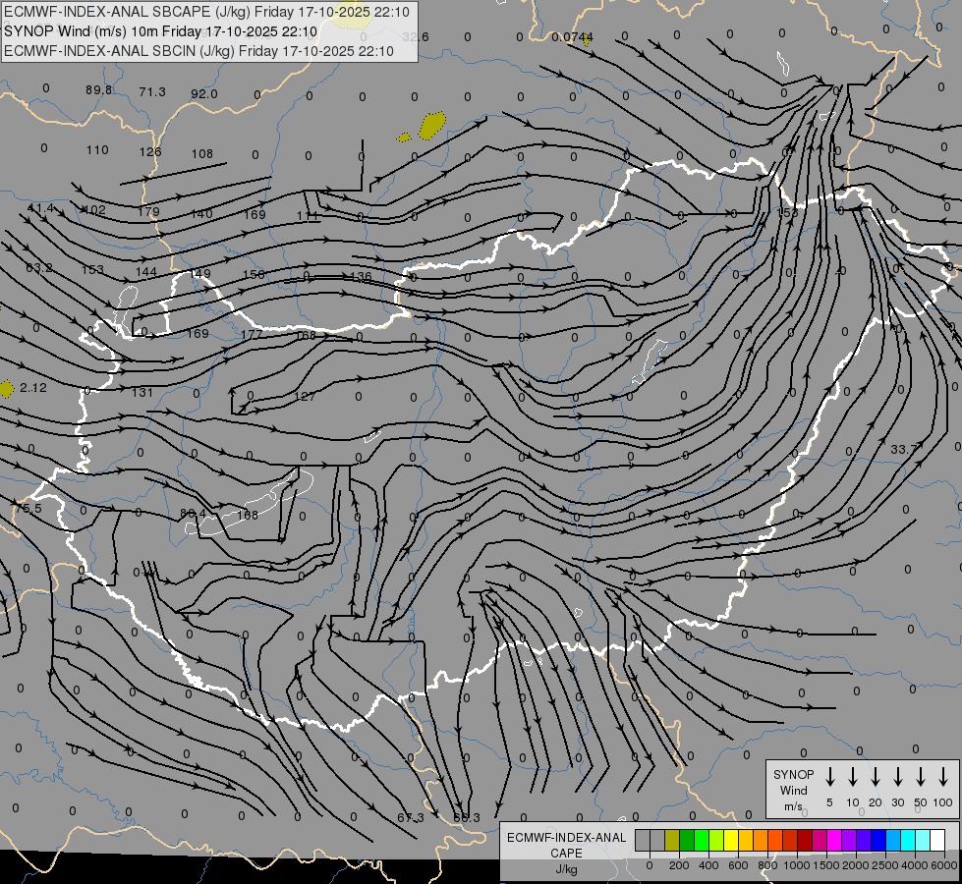Click the J/kg unit label in legend
This screenshot has height=884, width=962.
click(x=566, y=869)
